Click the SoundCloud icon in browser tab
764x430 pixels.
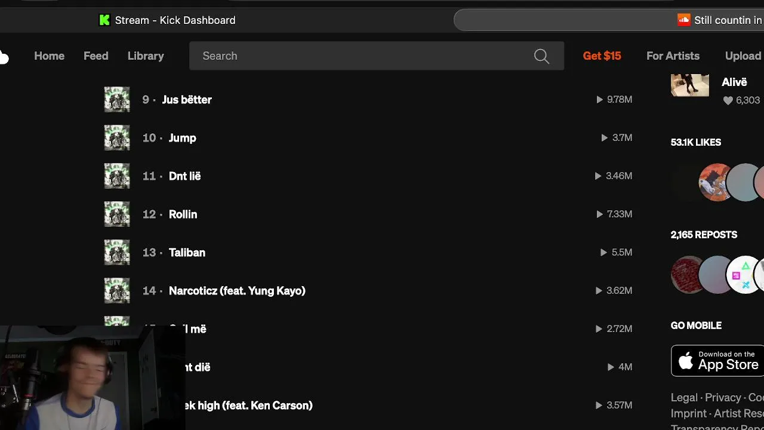point(683,20)
